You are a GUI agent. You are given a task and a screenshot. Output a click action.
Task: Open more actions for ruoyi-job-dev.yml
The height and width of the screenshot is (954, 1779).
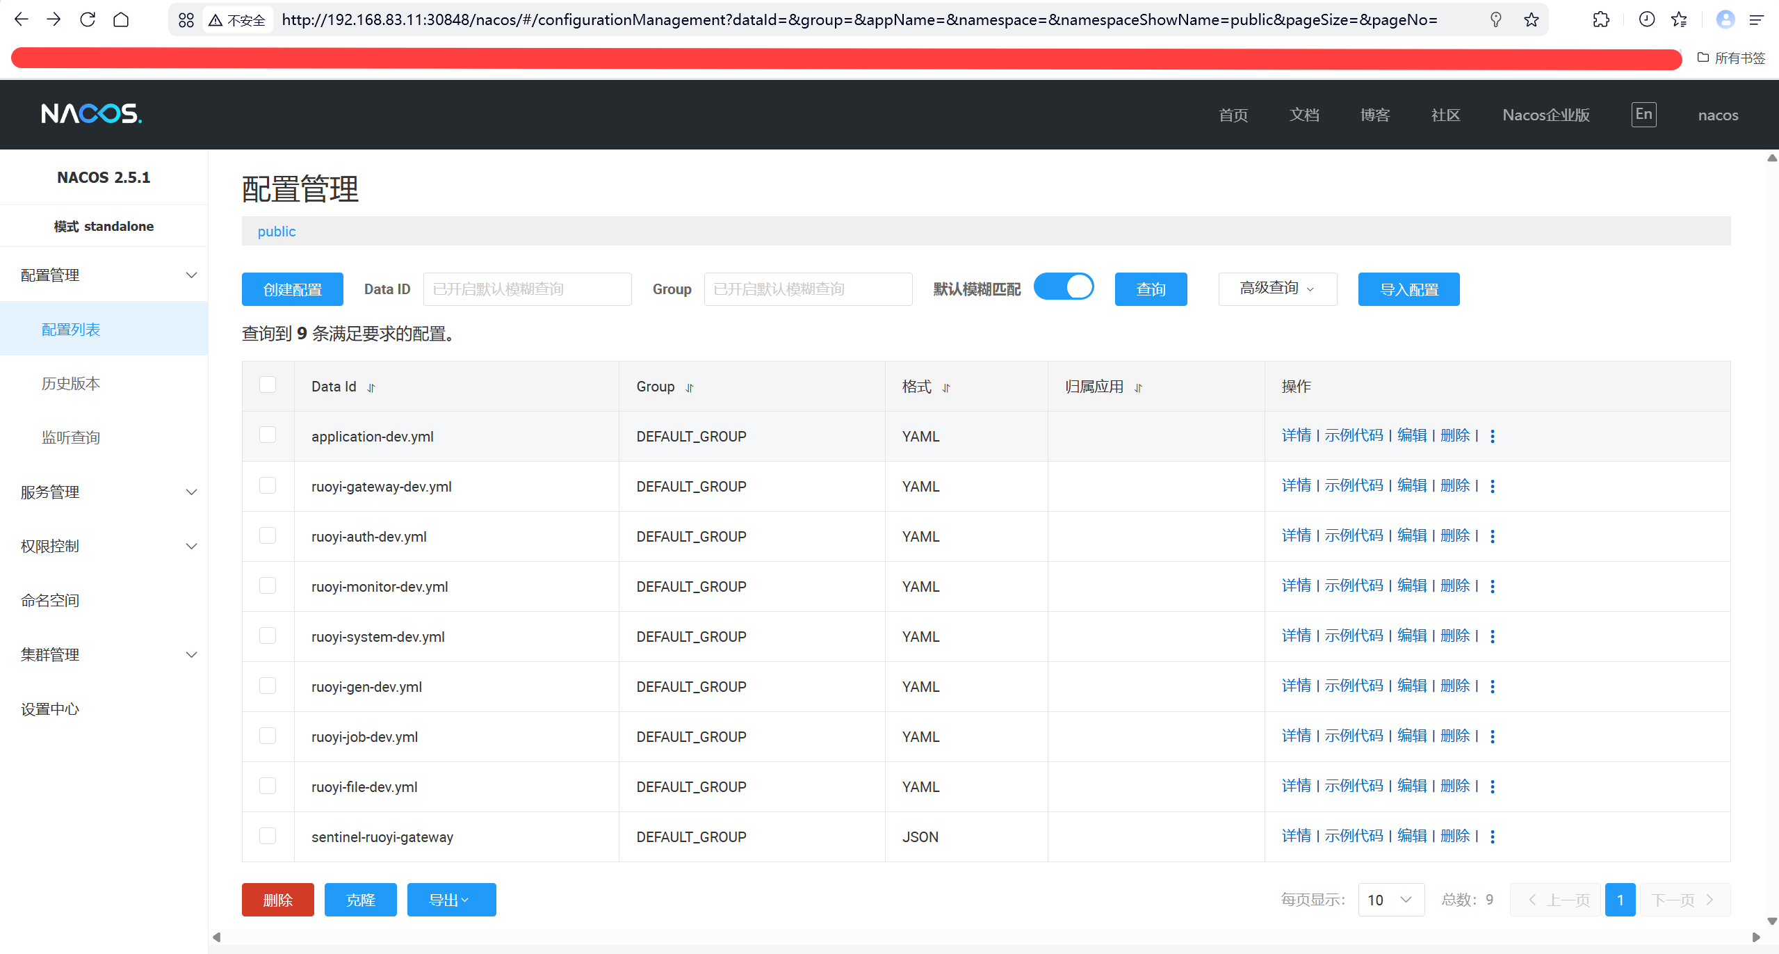pyautogui.click(x=1493, y=736)
